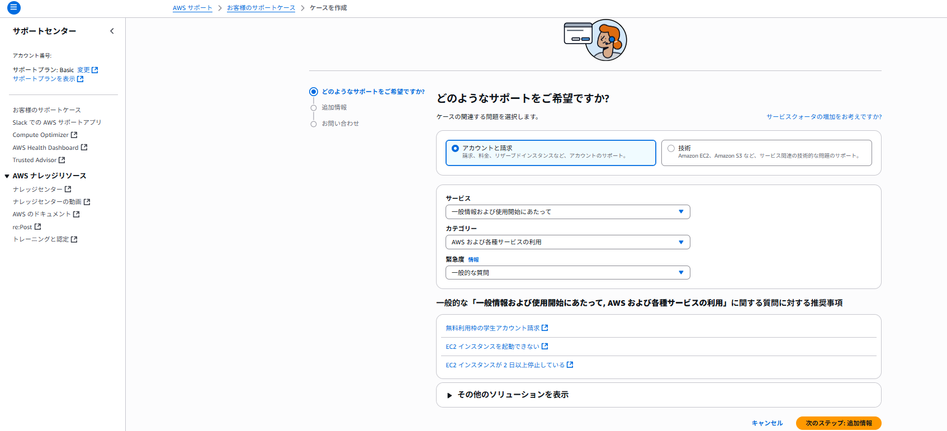Screen dimensions: 947x431
Task: Click the external icon next to re:Post
Action: (x=38, y=227)
